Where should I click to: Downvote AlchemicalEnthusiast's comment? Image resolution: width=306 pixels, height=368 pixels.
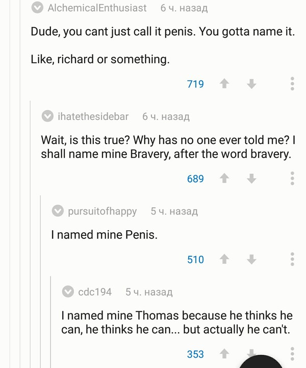coord(251,84)
